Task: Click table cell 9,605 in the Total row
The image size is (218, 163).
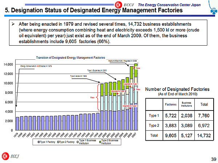Action: tap(171, 135)
